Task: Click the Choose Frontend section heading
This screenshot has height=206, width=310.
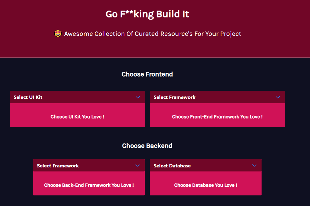Action: click(x=147, y=74)
